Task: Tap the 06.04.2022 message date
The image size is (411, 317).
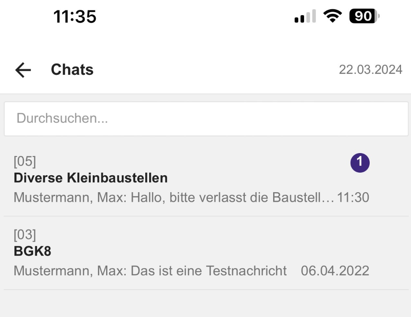Action: click(335, 270)
